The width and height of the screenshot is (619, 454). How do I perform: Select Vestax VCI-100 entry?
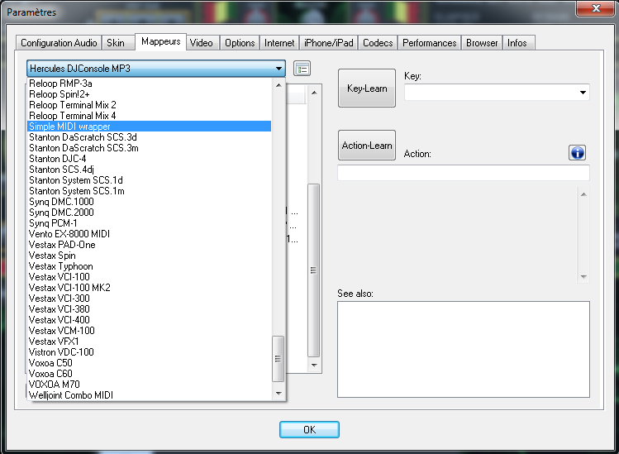pos(150,276)
